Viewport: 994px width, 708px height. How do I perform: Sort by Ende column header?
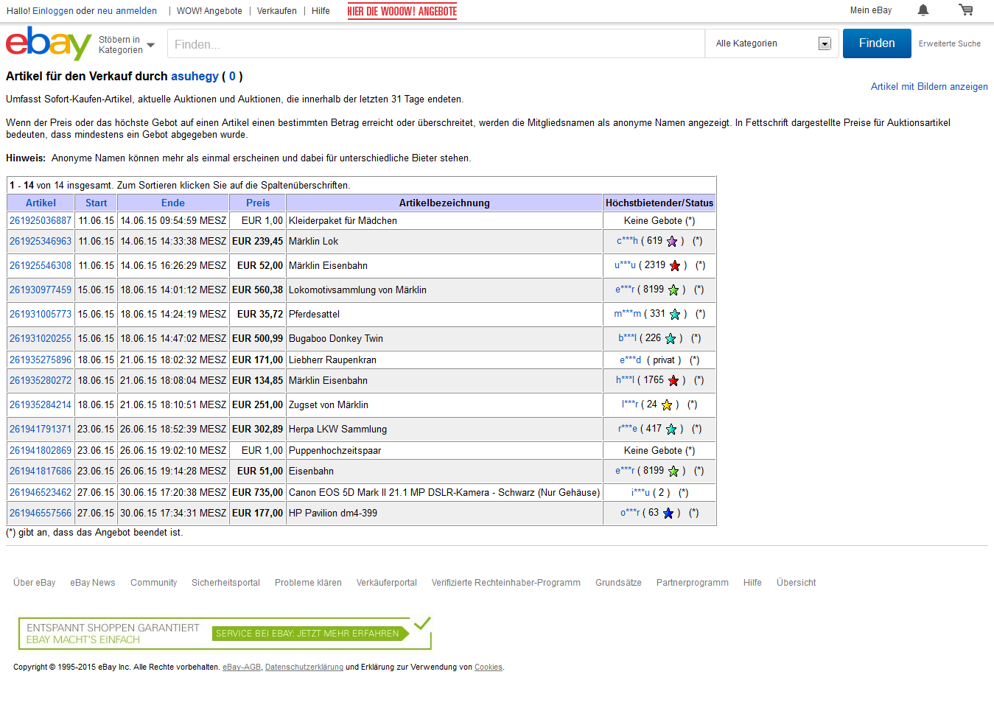pos(173,203)
